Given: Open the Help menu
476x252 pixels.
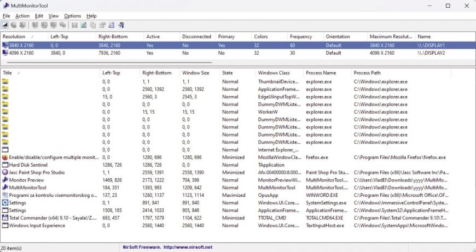Looking at the screenshot, I should [91, 16].
